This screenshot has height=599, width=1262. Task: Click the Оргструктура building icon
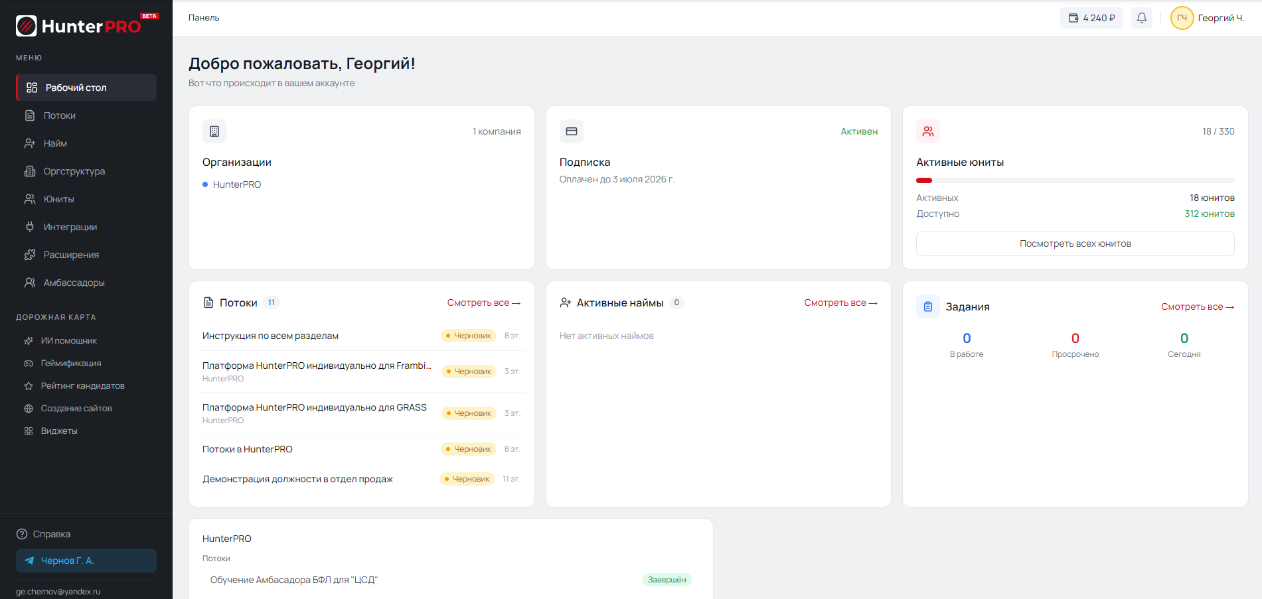30,171
